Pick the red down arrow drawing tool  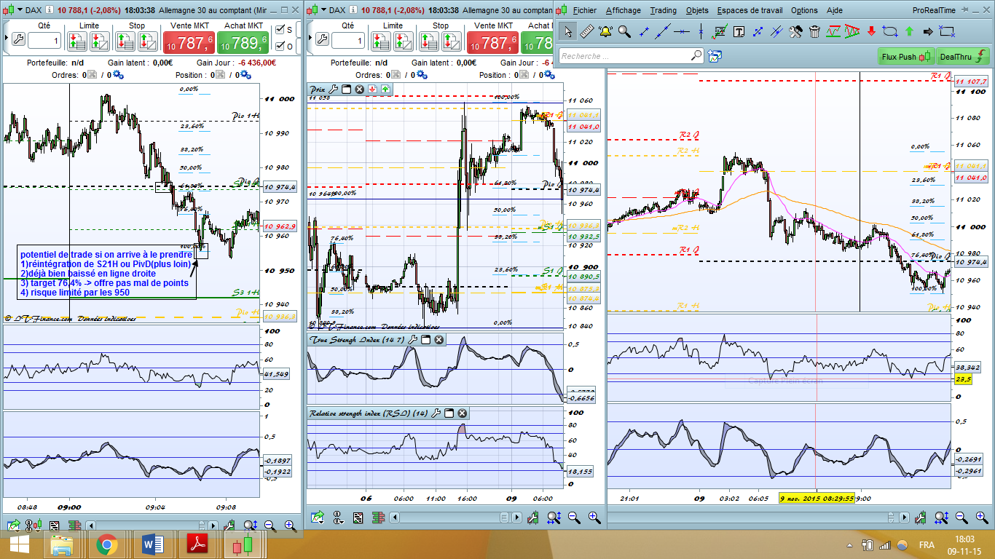pyautogui.click(x=871, y=31)
